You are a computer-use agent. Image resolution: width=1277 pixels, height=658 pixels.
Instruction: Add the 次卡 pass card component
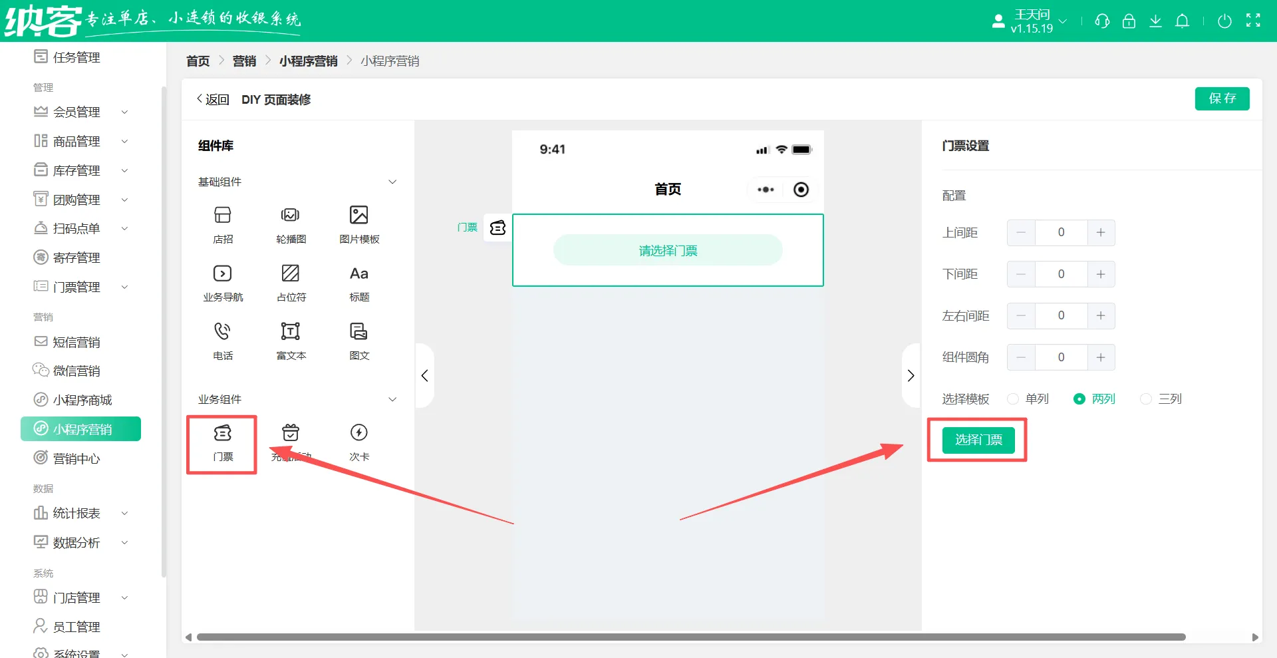(358, 442)
